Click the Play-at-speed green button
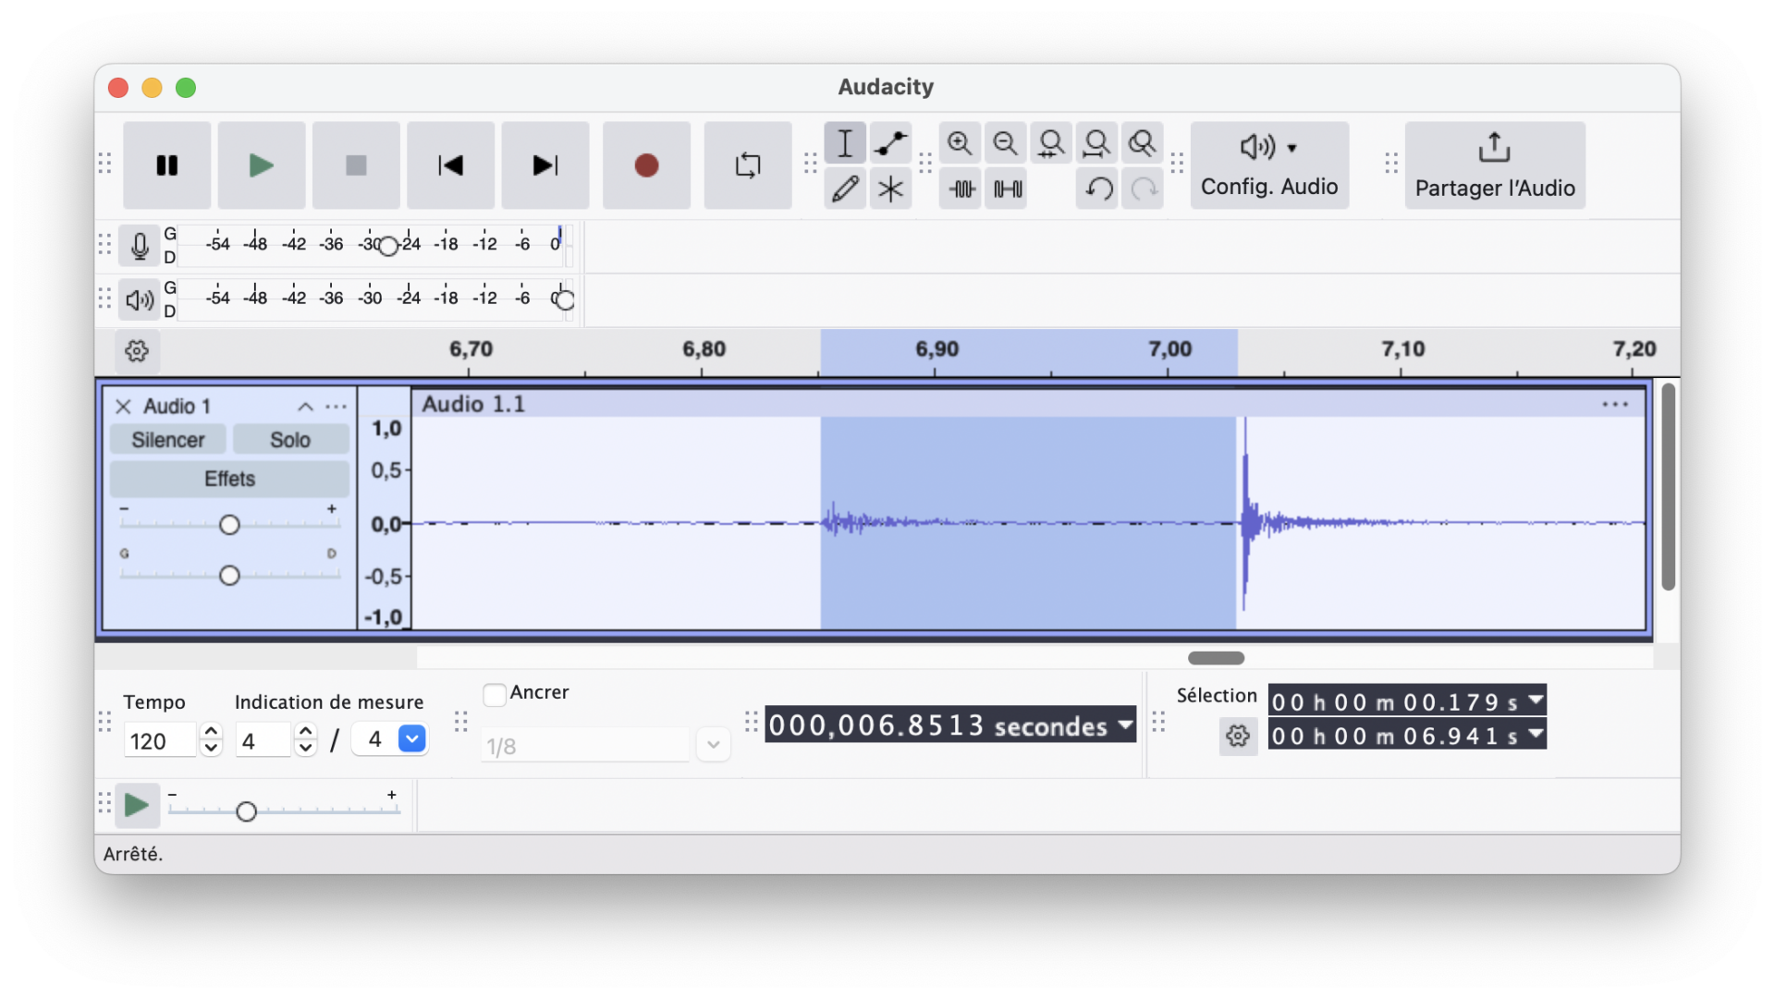 (137, 805)
